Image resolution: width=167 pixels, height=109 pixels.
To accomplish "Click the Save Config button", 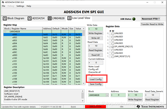I will [96, 84].
